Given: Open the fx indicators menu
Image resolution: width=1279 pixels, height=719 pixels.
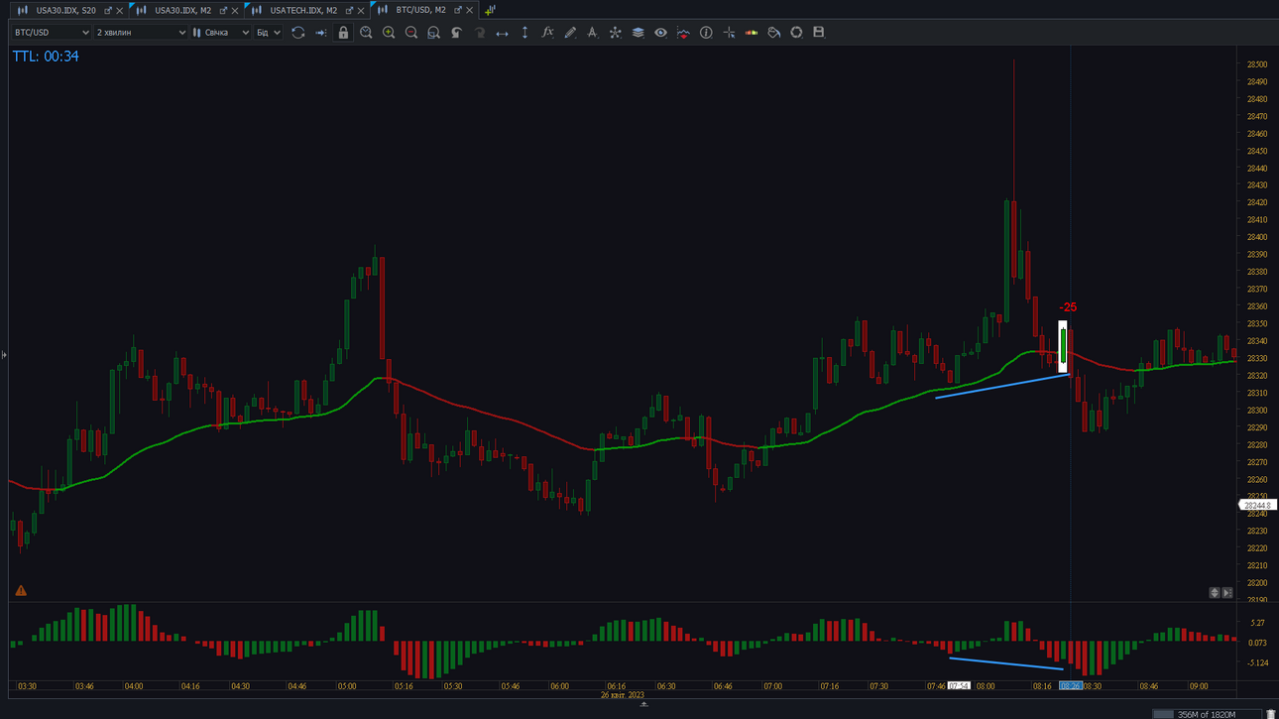Looking at the screenshot, I should coord(547,33).
